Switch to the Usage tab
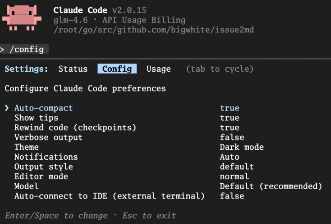Viewport: 331px width, 224px height. (159, 69)
